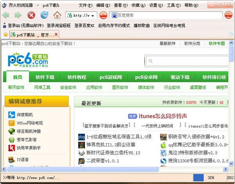Open favorites with the star icon
The image size is (235, 184).
pos(6,34)
